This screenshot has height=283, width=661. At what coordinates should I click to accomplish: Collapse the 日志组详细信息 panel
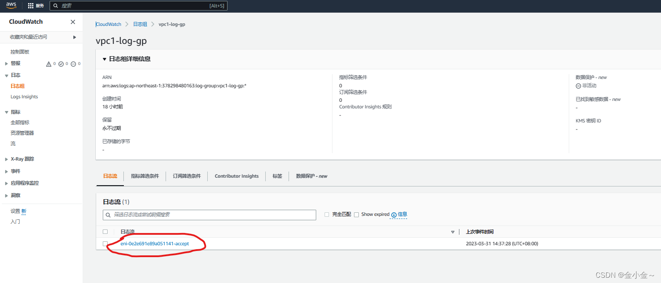(x=105, y=59)
